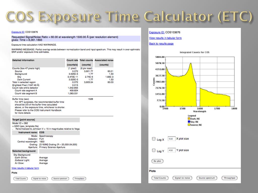Click the Model ID = 392 line
258x193 pixels.
pos(20,123)
